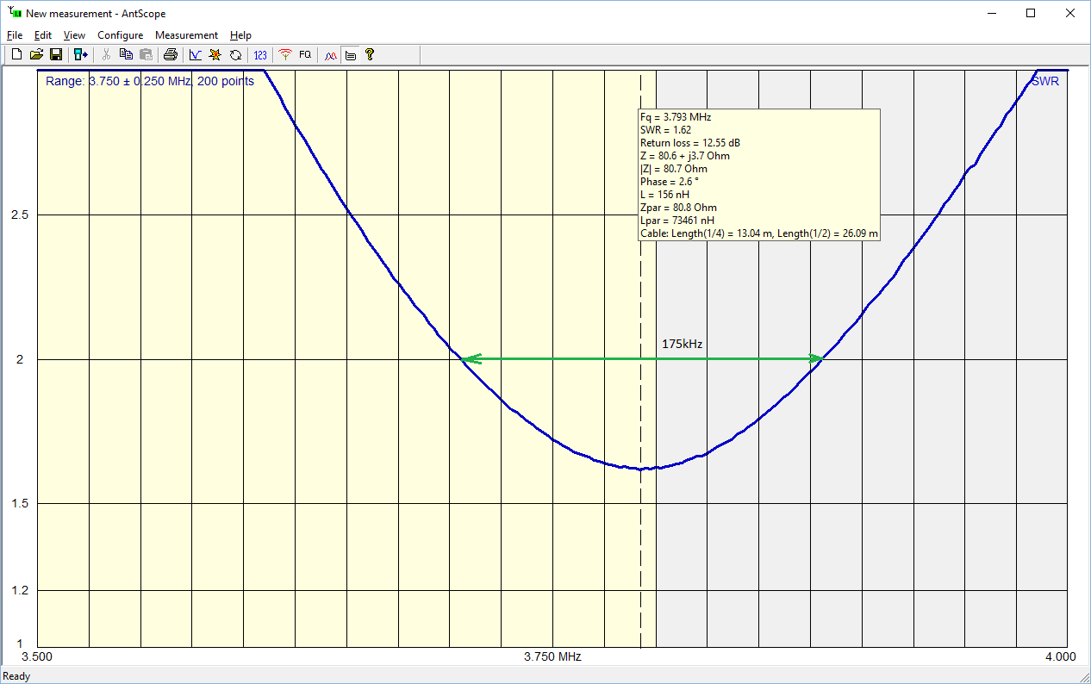Image resolution: width=1091 pixels, height=684 pixels.
Task: Toggle the pressed data tooltip toolbar button
Action: [351, 55]
